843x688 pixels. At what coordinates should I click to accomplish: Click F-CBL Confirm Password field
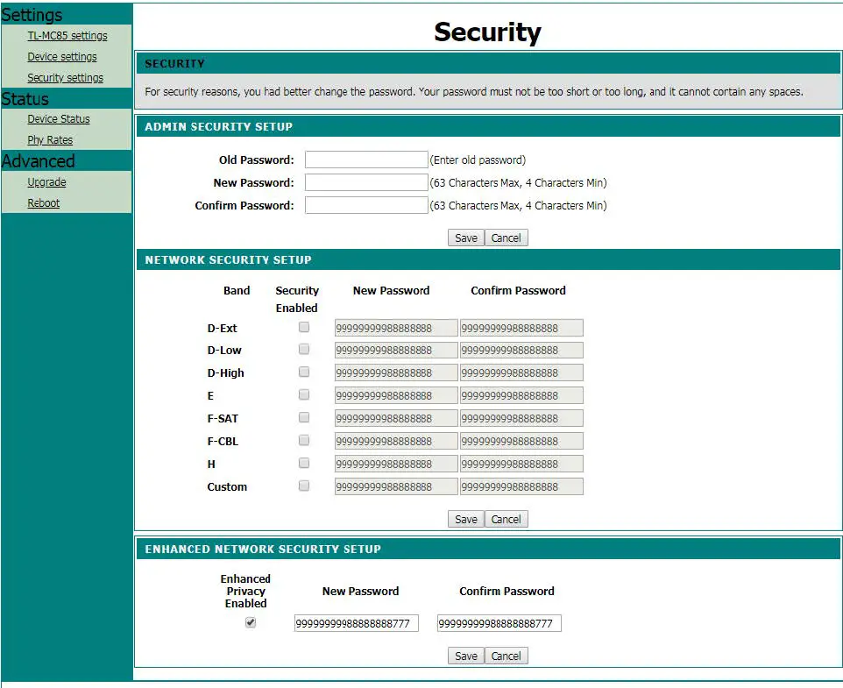tap(521, 442)
